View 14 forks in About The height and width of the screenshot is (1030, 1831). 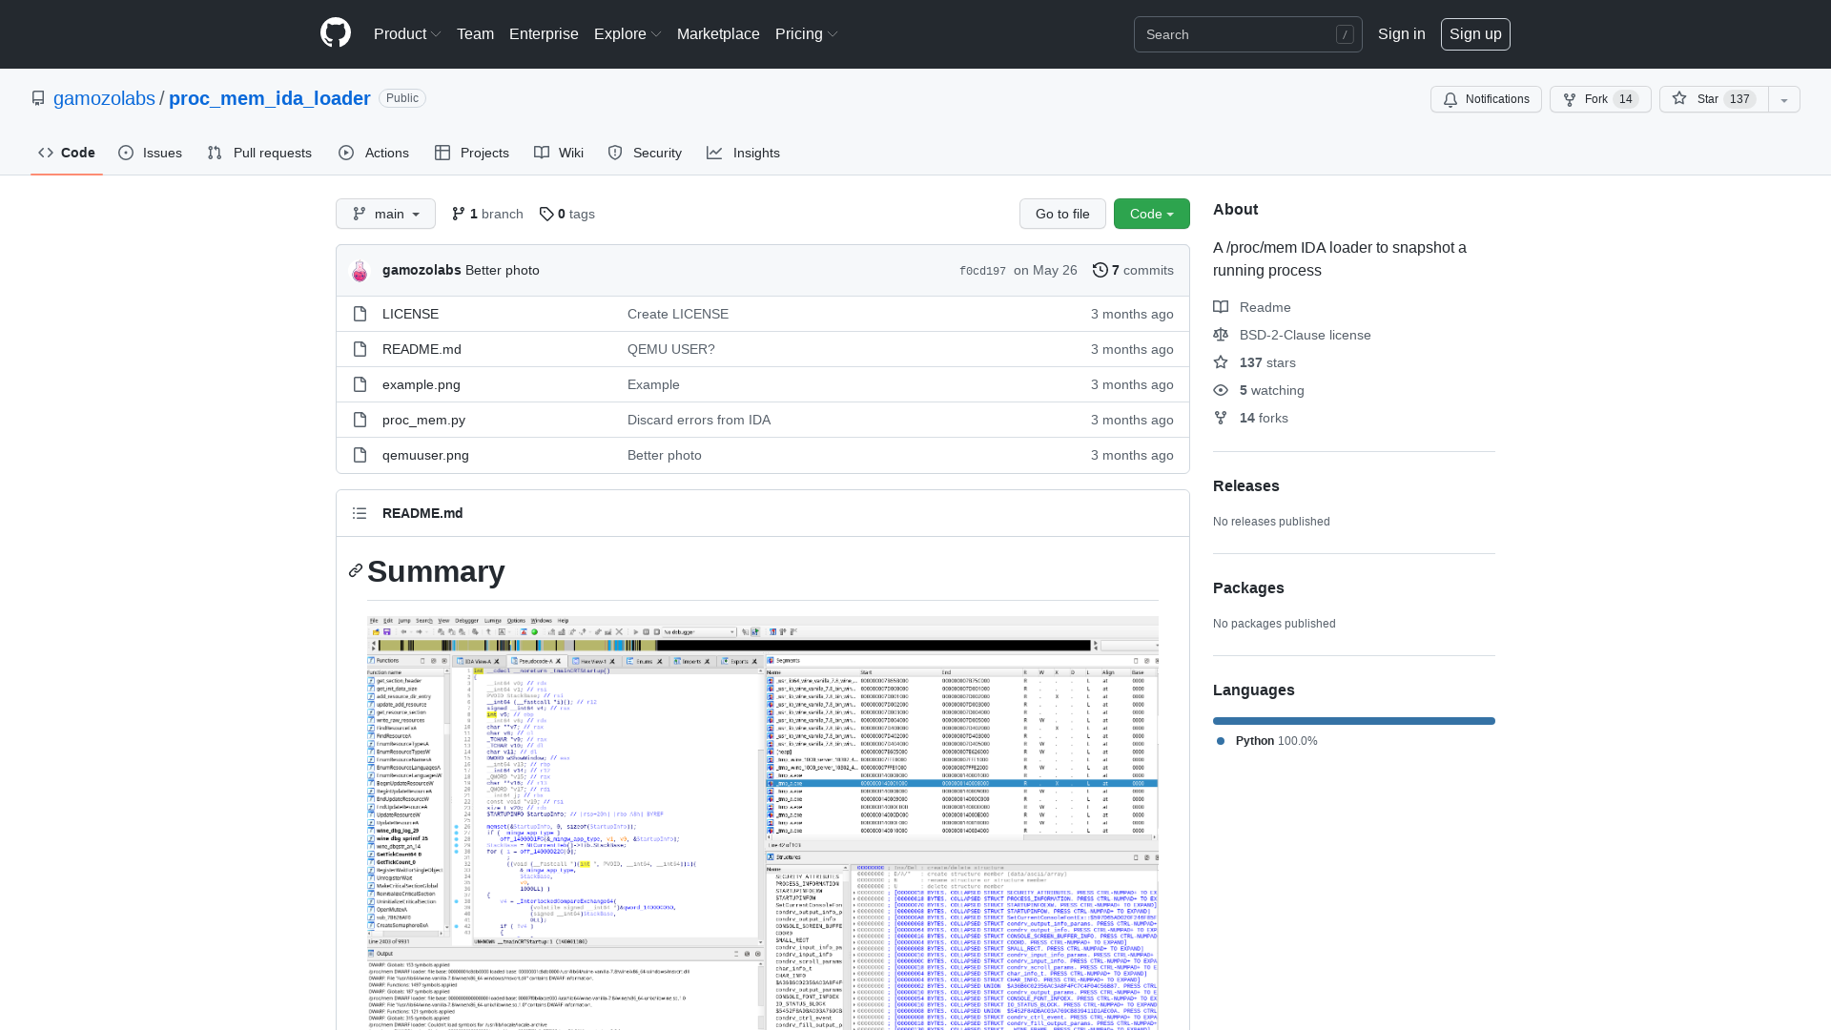tap(1250, 418)
